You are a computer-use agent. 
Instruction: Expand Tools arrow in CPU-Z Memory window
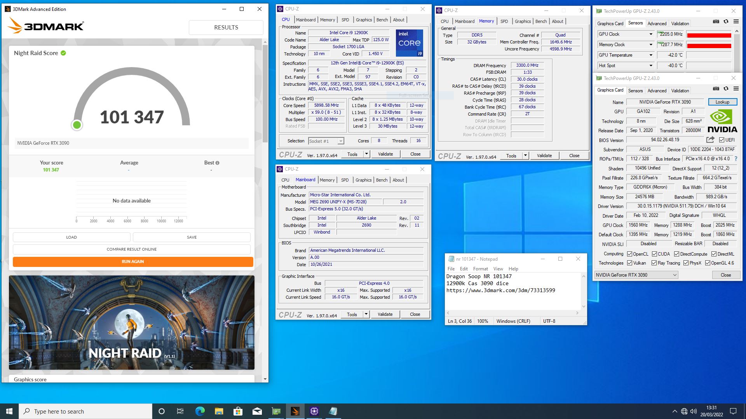pyautogui.click(x=525, y=156)
